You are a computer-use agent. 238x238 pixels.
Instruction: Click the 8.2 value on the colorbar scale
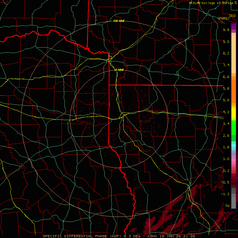click(x=226, y=53)
